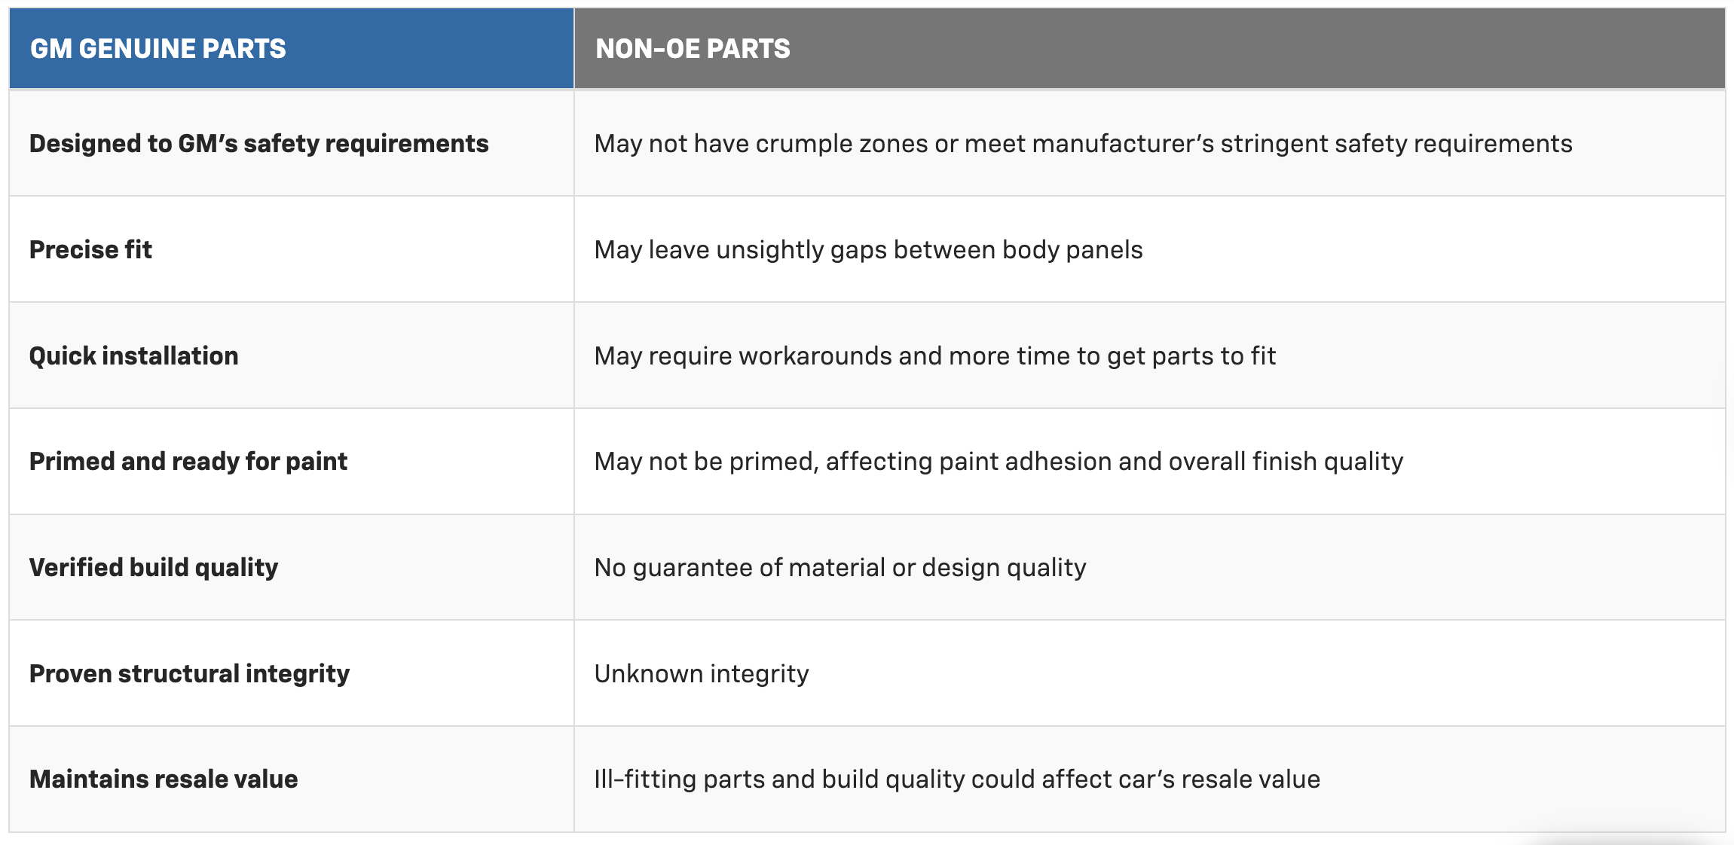Select the 'Maintains resale value' cell
1734x845 pixels.
[164, 779]
